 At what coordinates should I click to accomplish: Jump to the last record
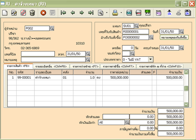(x=91, y=13)
